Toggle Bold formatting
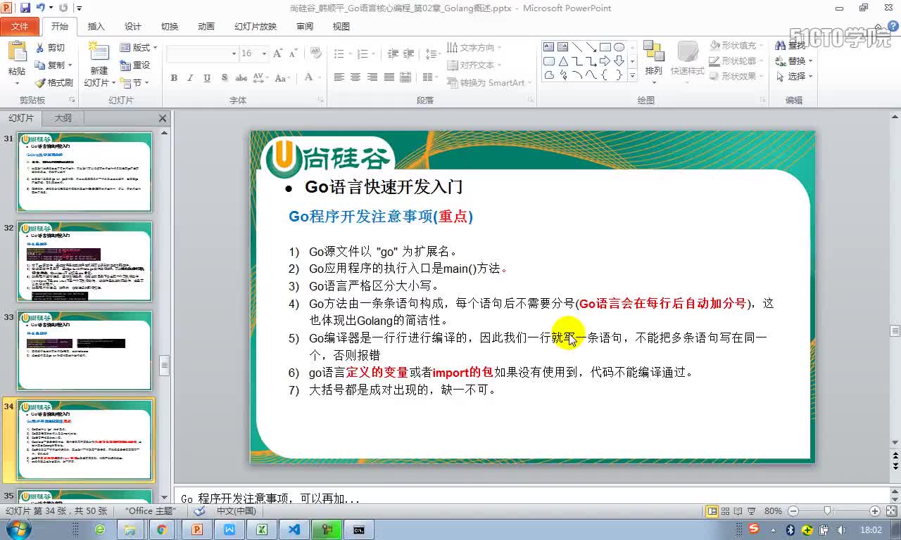Image resolution: width=901 pixels, height=540 pixels. (x=174, y=77)
